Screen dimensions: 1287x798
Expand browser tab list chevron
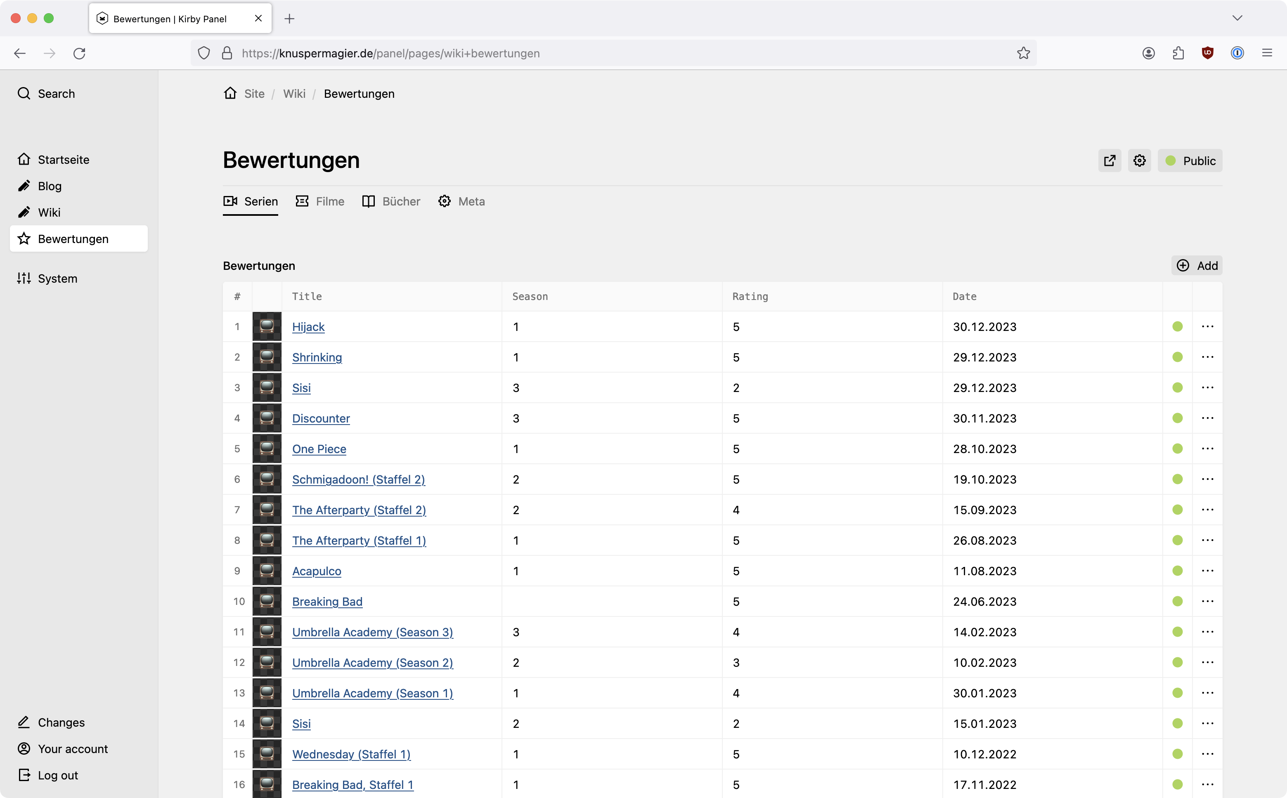click(1237, 19)
